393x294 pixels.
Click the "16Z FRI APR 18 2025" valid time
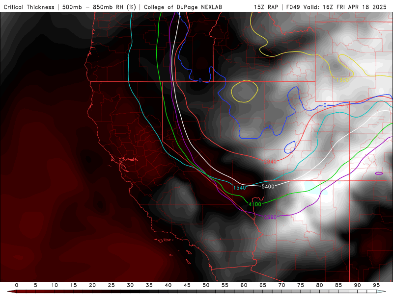(x=354, y=7)
